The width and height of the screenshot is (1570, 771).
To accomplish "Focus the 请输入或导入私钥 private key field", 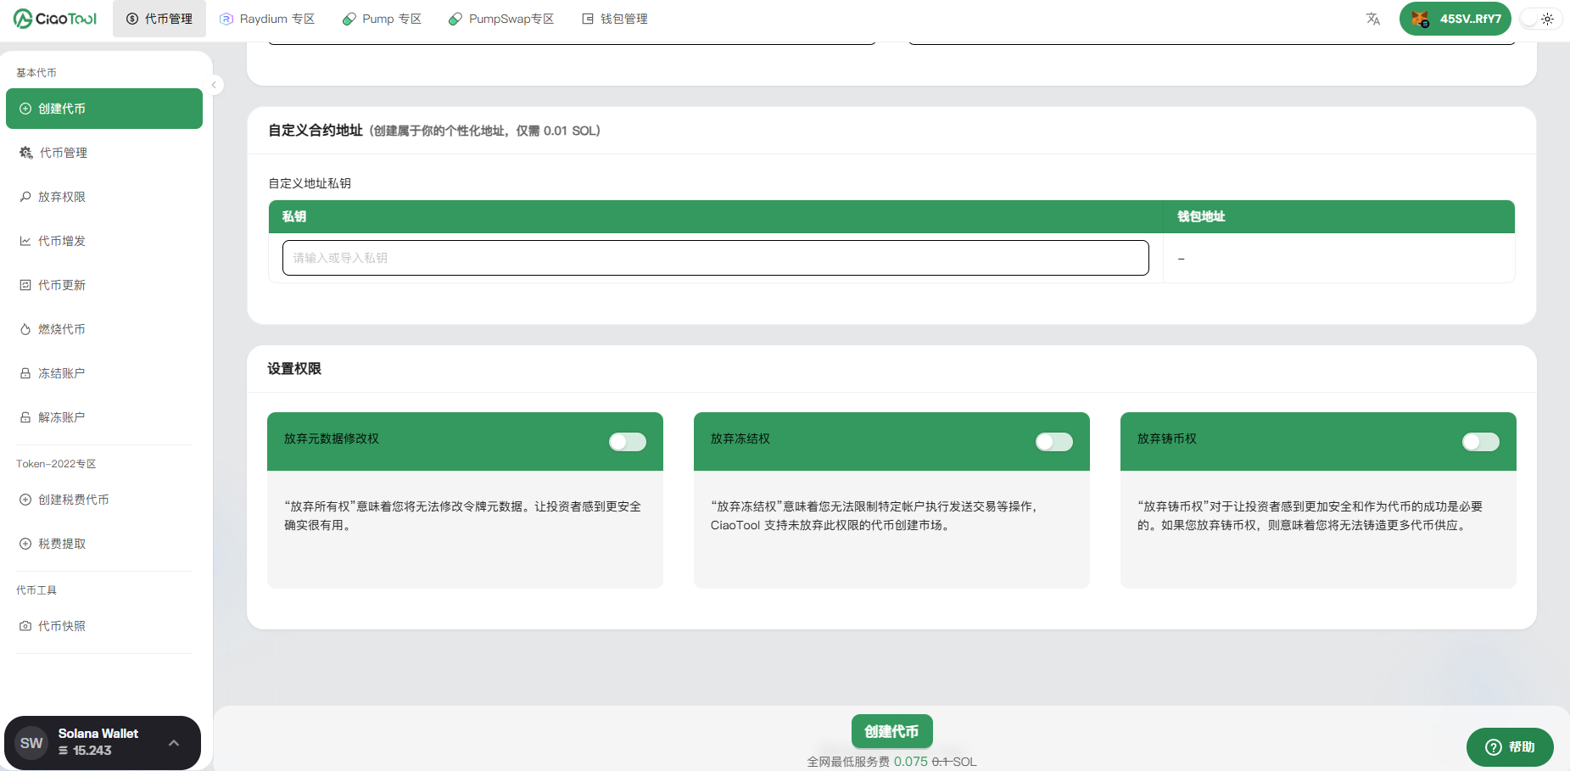I will point(715,258).
